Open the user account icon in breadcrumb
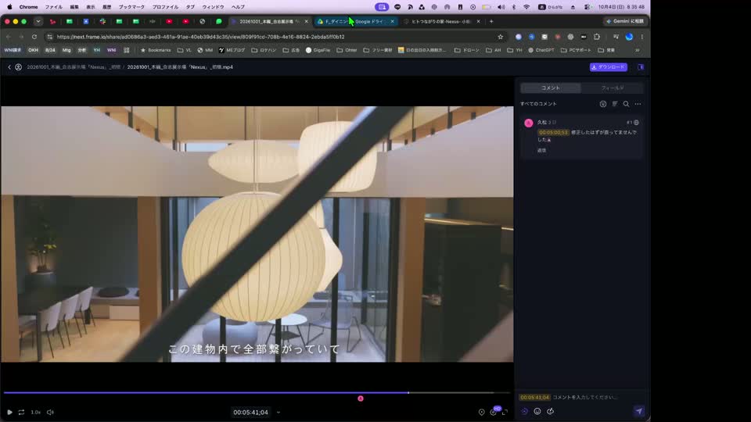This screenshot has height=422, width=751. point(18,67)
